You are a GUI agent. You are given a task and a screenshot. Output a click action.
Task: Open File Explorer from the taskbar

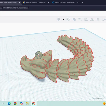click(27, 103)
